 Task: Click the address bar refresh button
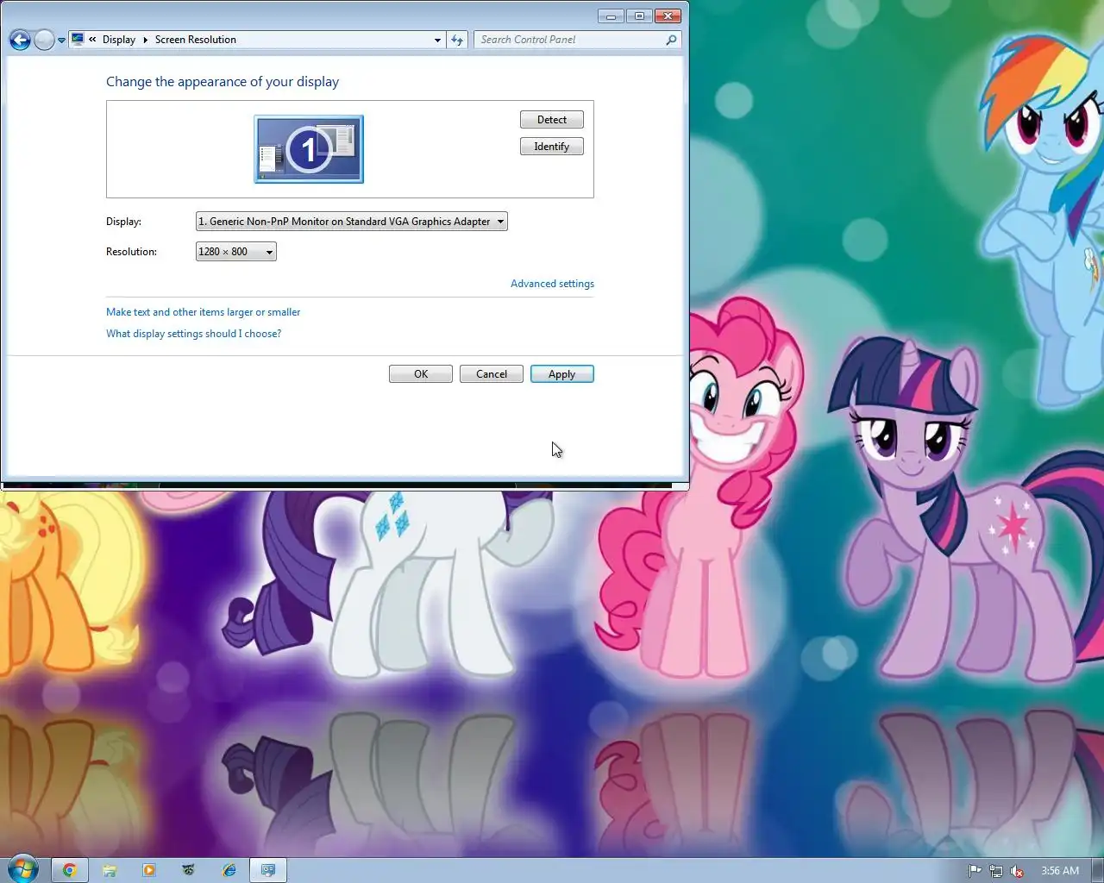coord(457,40)
